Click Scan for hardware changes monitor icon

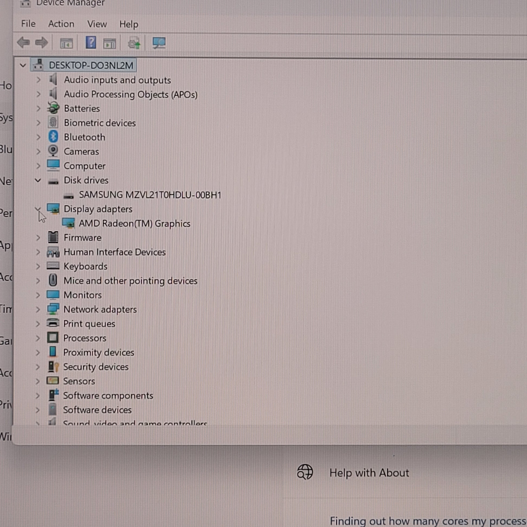tap(159, 43)
